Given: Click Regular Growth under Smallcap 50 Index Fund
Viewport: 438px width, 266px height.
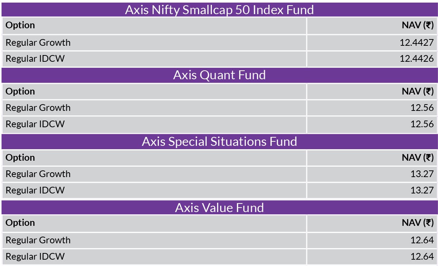Looking at the screenshot, I should pos(38,43).
